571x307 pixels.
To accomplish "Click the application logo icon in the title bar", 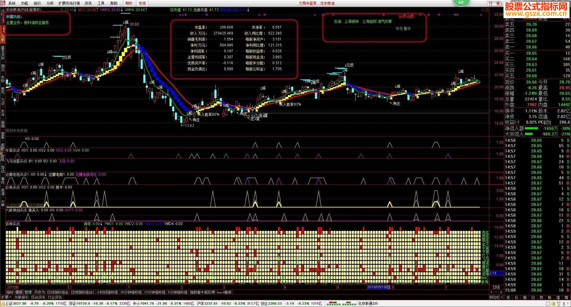I will (x=3, y=3).
